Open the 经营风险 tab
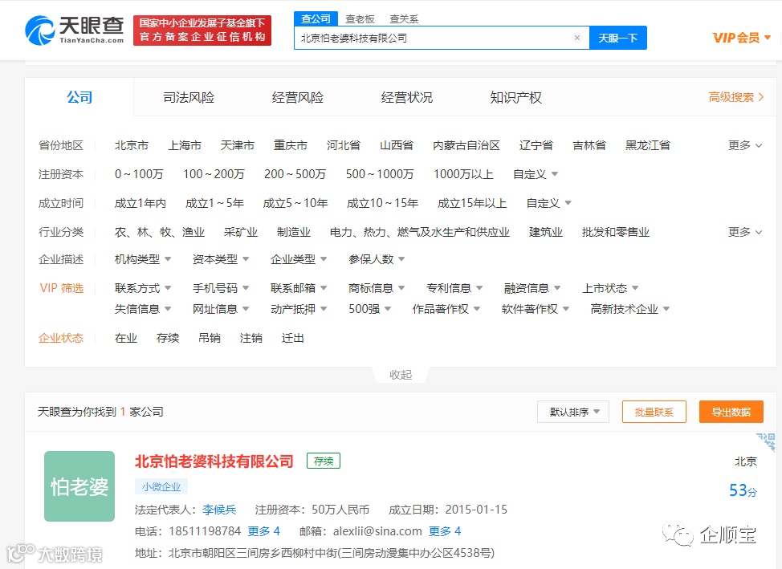Viewport: 782px width, 569px height. pyautogui.click(x=298, y=97)
